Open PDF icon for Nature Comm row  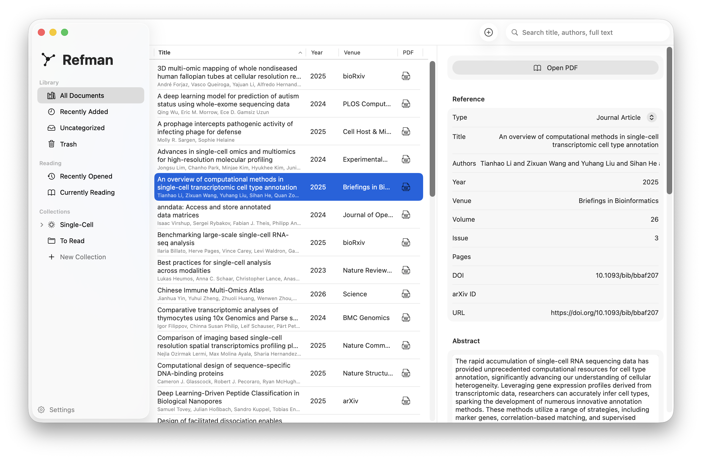point(406,346)
